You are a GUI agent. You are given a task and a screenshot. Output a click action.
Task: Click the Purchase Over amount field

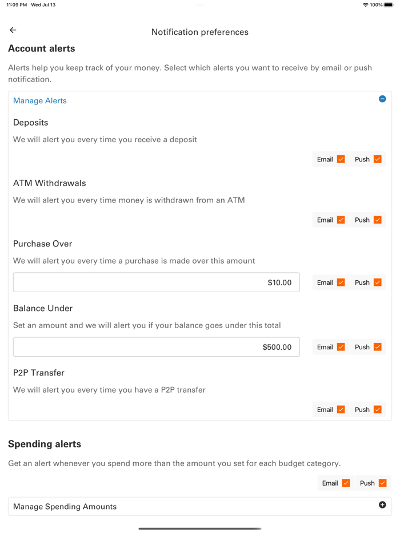(157, 282)
